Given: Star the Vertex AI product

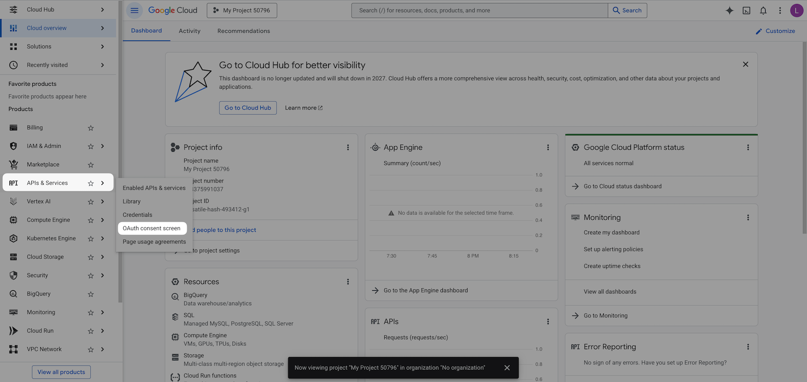Looking at the screenshot, I should [x=91, y=202].
